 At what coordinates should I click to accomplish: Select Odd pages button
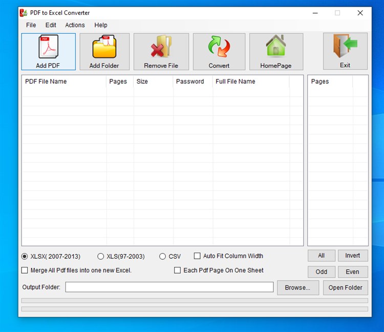coord(322,272)
